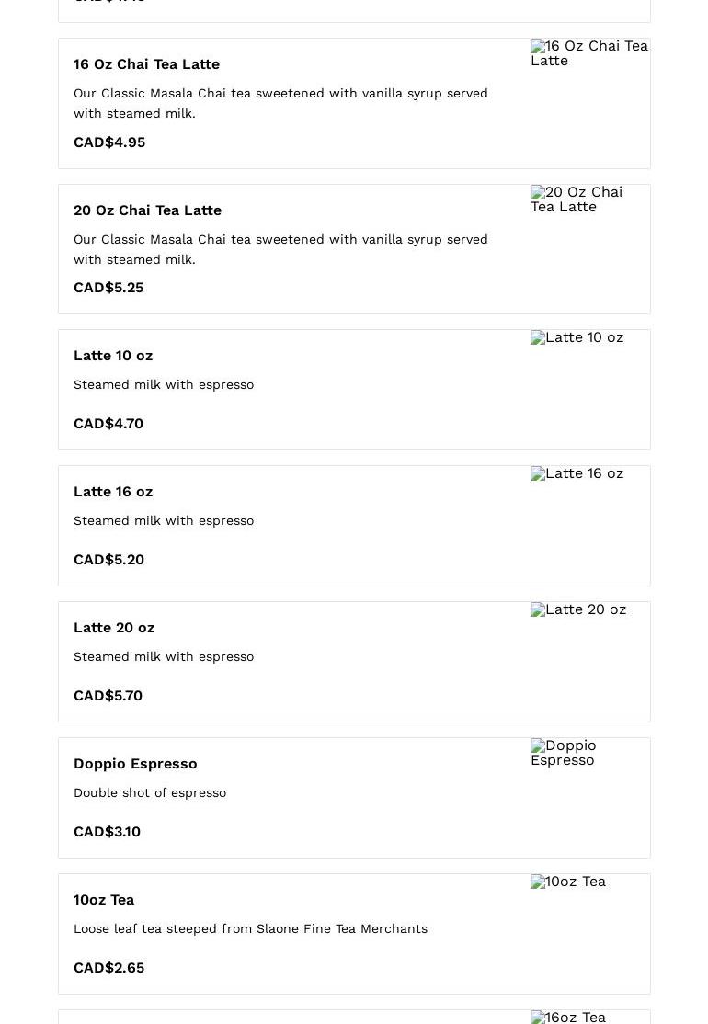
Task: Click the 16 Oz Chai Tea Latte image
Action: (588, 53)
